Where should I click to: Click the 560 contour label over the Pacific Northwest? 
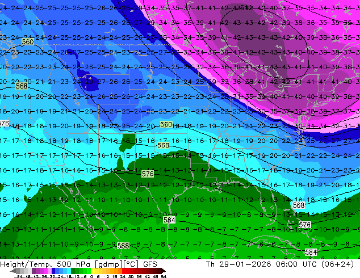(x=28, y=42)
